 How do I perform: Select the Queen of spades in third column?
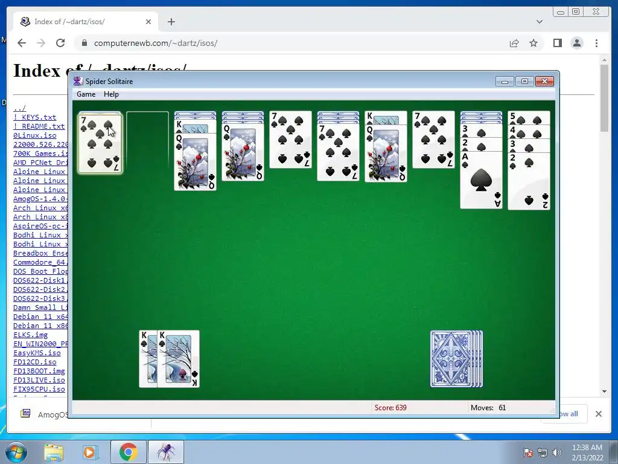click(x=195, y=162)
